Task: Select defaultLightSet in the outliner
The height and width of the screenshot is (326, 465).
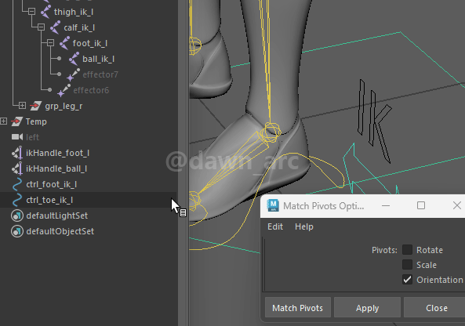Action: click(x=57, y=216)
